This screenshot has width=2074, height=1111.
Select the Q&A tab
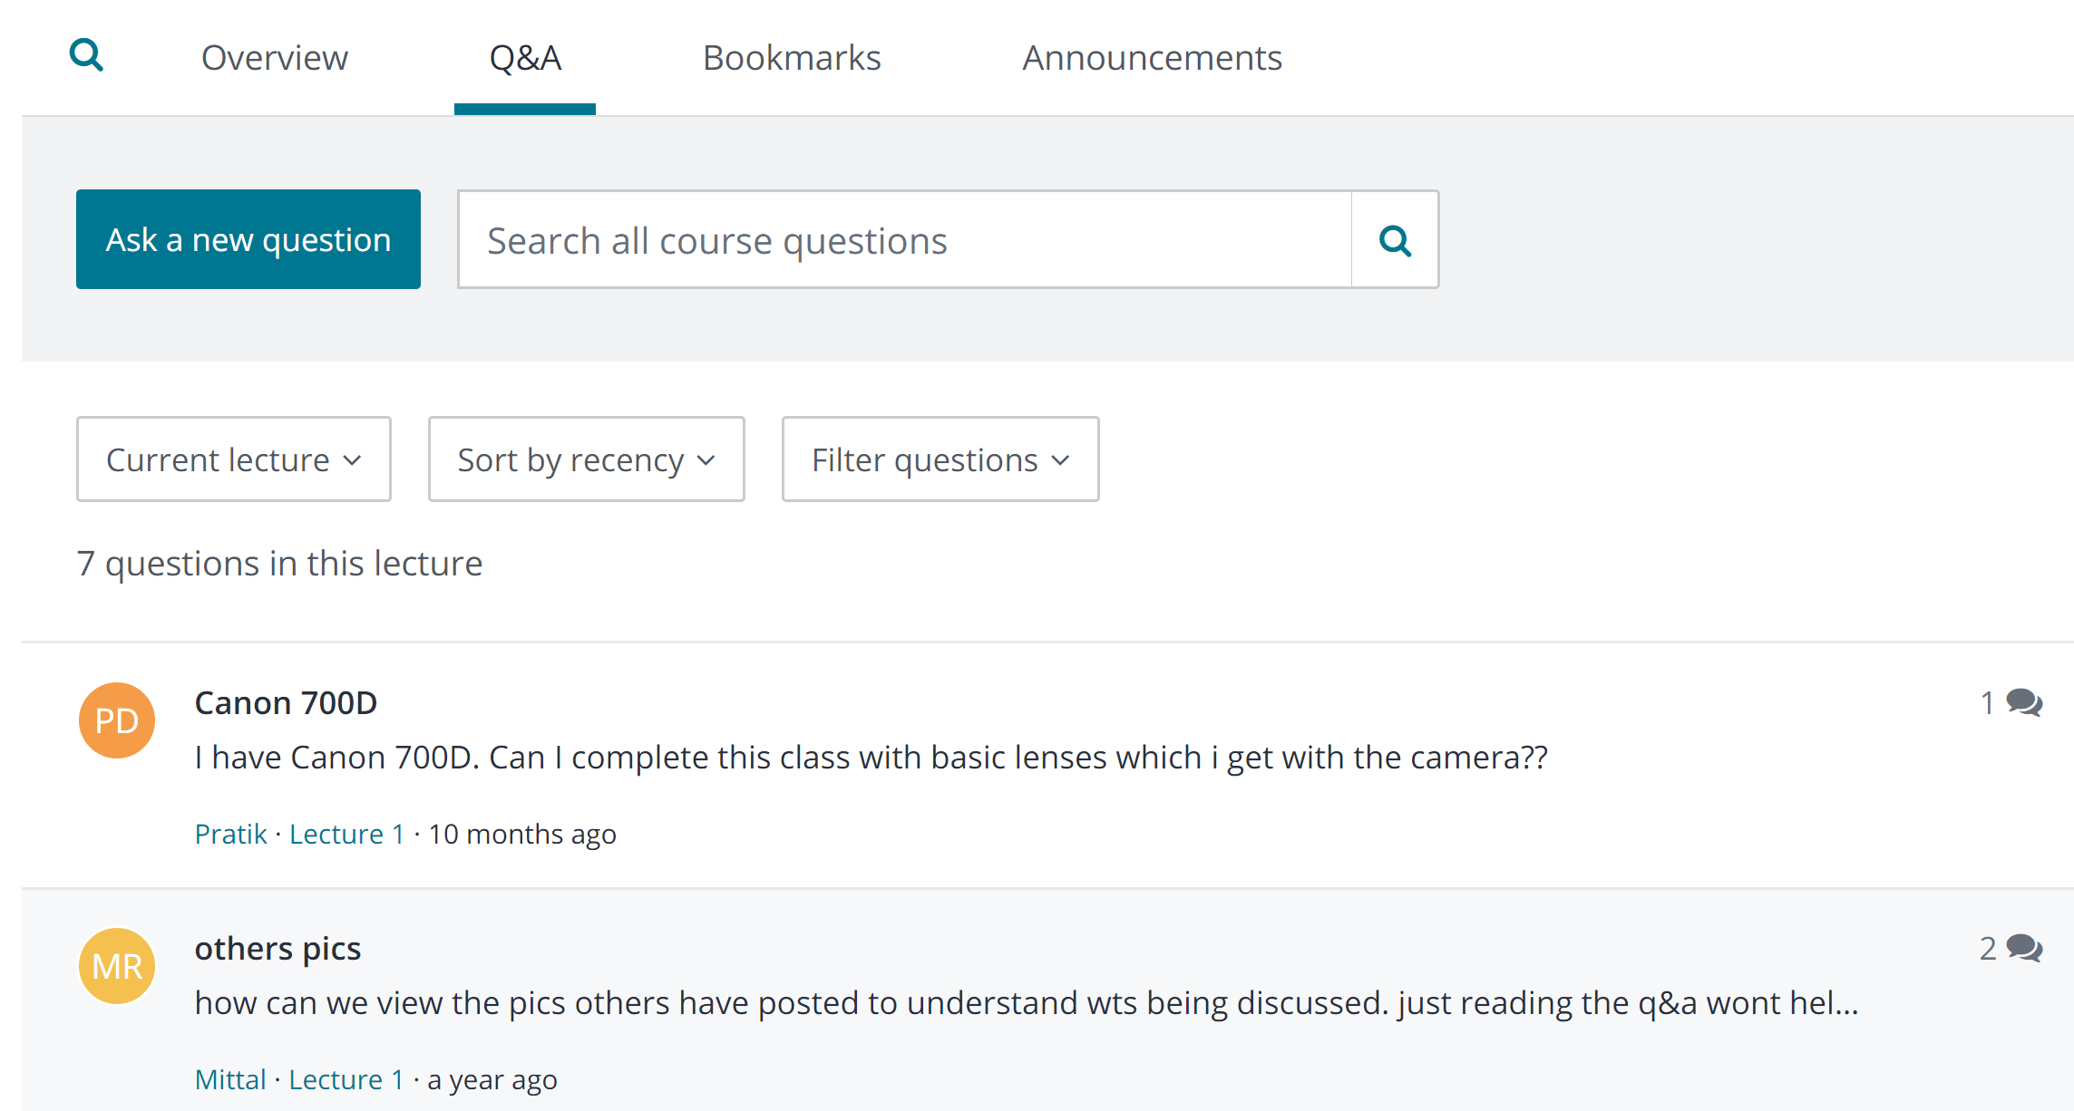525,58
